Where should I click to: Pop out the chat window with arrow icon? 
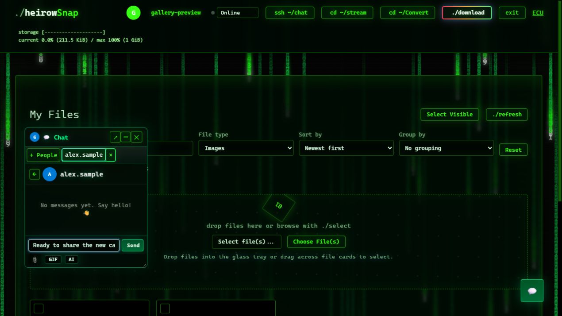115,137
